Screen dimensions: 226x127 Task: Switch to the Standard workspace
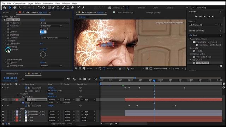click(169, 8)
